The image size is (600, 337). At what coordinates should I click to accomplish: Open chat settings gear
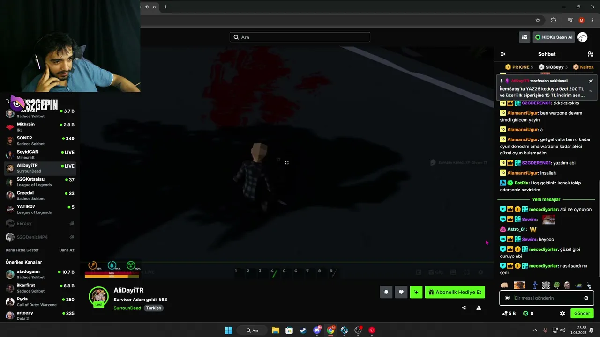tap(562, 313)
